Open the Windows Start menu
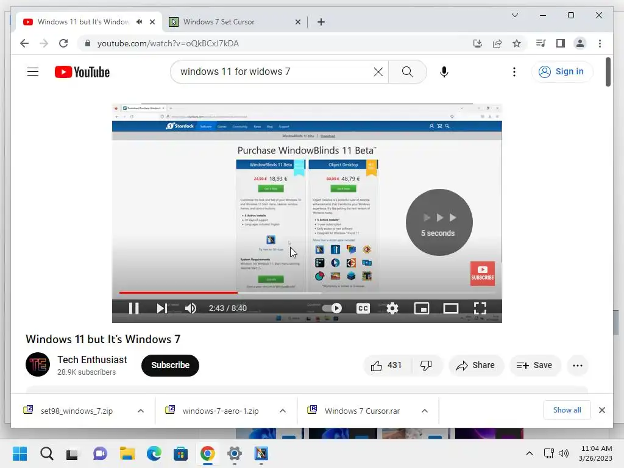Viewport: 624px width, 468px height. coord(20,453)
